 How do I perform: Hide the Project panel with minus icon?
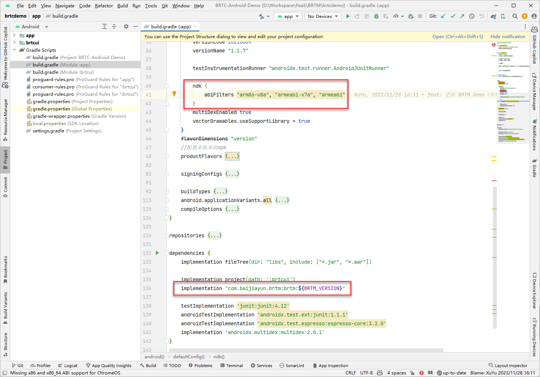[136, 26]
